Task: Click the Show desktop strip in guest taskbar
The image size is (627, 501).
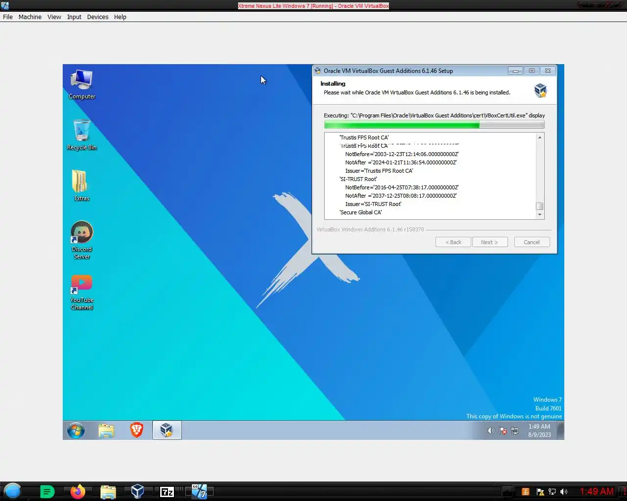Action: point(560,431)
